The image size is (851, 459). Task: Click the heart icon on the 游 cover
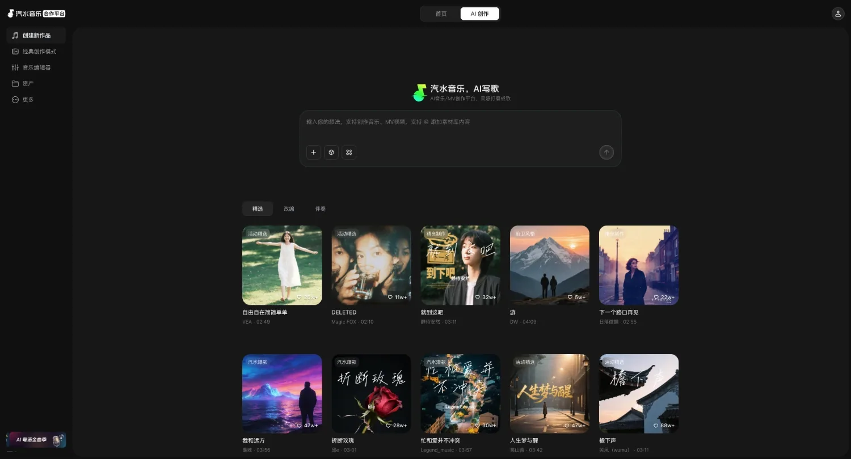point(570,297)
